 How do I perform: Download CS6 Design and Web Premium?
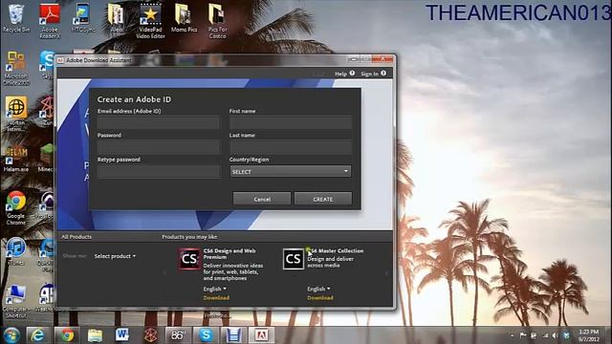216,297
